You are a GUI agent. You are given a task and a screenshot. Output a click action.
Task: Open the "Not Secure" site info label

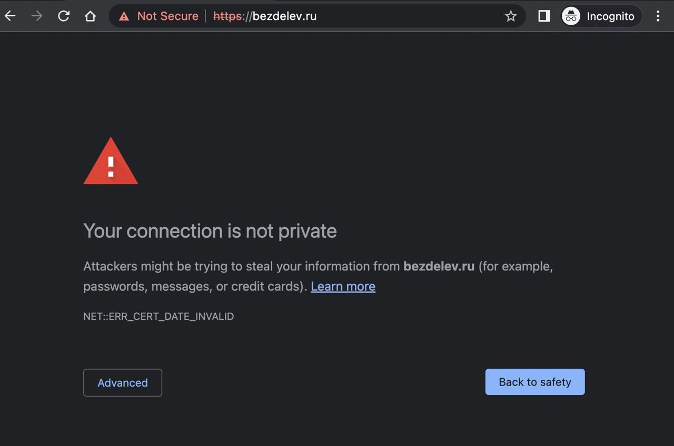coord(167,16)
